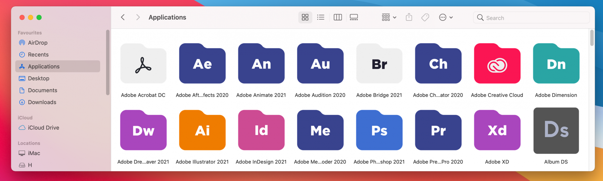Open the Adobe Acrobat DC folder

click(143, 64)
